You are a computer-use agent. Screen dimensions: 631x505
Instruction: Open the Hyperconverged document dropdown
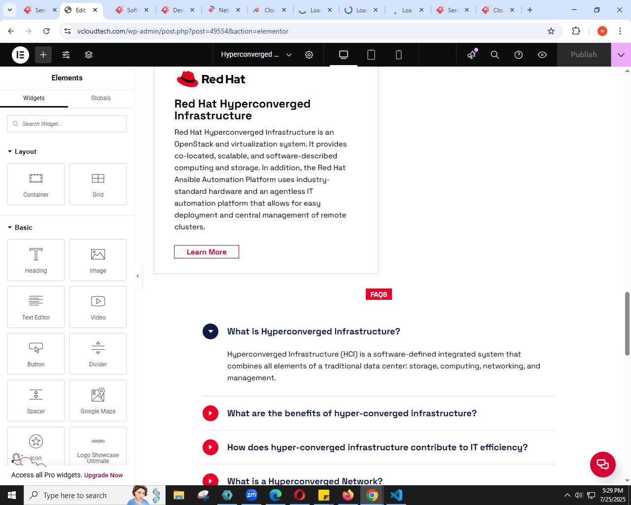click(x=256, y=55)
